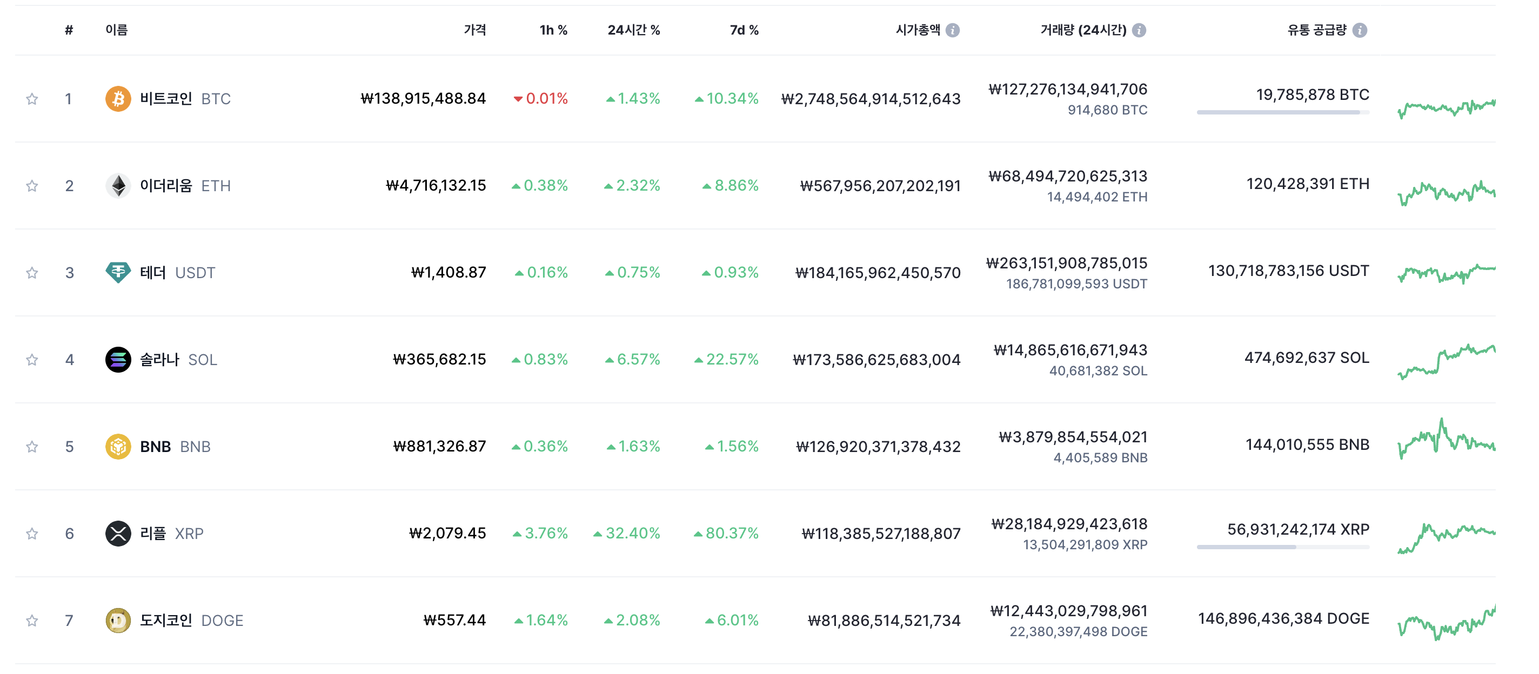Add 비트코인 to watchlist with star
The width and height of the screenshot is (1539, 674).
[x=32, y=98]
